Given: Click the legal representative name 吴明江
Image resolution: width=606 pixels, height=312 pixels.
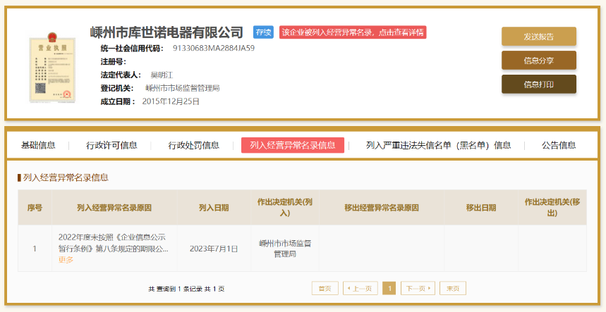Looking at the screenshot, I should point(162,75).
